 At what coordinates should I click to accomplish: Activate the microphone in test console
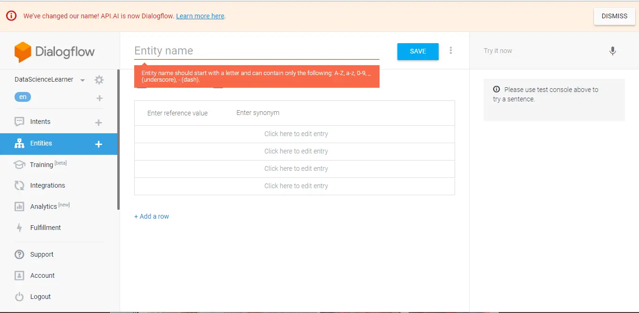point(613,51)
